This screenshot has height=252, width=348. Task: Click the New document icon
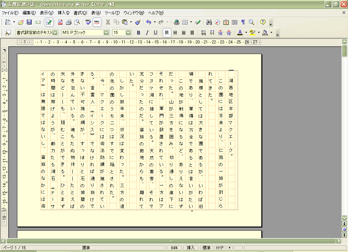coord(8,22)
